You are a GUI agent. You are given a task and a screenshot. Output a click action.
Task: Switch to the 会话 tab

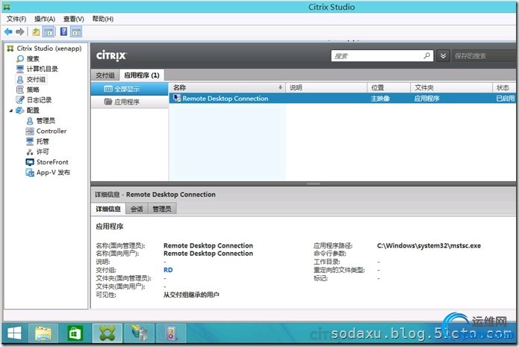(x=137, y=209)
